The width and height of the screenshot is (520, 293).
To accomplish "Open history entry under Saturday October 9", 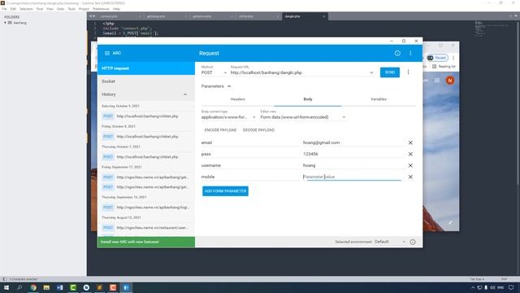I will [x=146, y=116].
